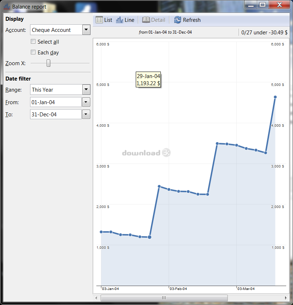The height and width of the screenshot is (305, 293).
Task: Minimize the Balance report window
Action: [x=251, y=5]
